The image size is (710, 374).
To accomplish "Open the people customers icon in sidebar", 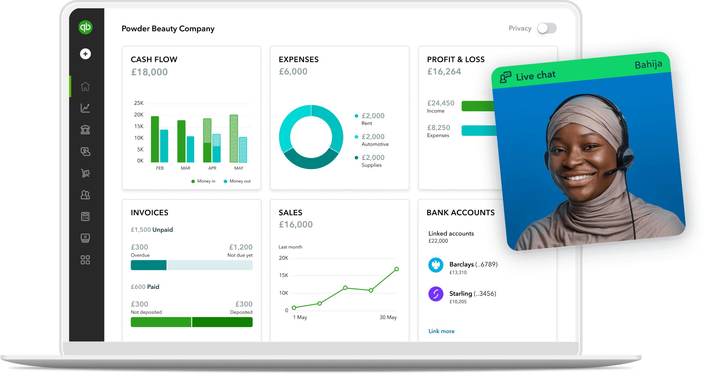I will pos(85,195).
